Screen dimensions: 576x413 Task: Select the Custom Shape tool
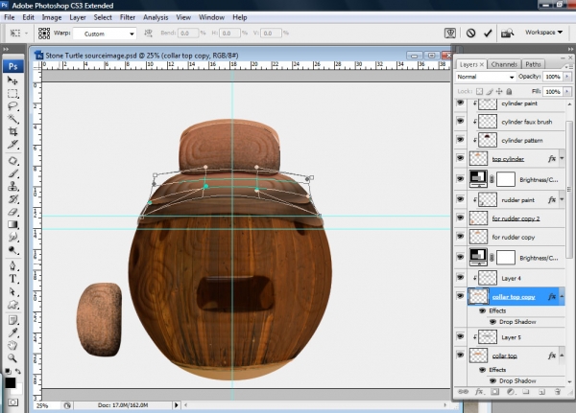12,305
